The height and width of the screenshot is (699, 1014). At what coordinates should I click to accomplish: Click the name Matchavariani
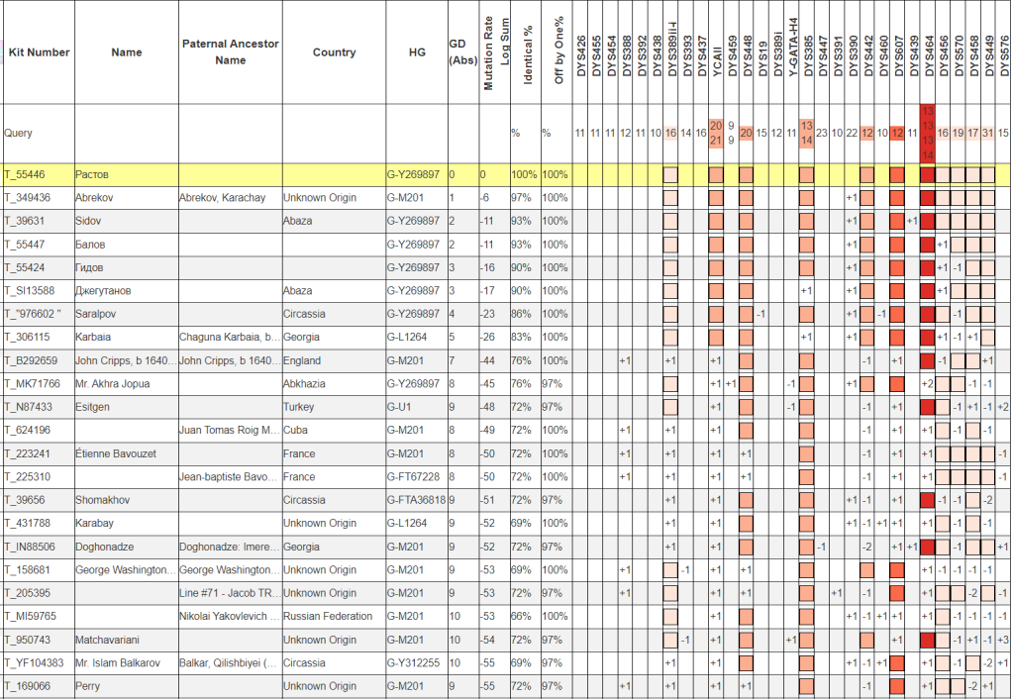pos(110,640)
